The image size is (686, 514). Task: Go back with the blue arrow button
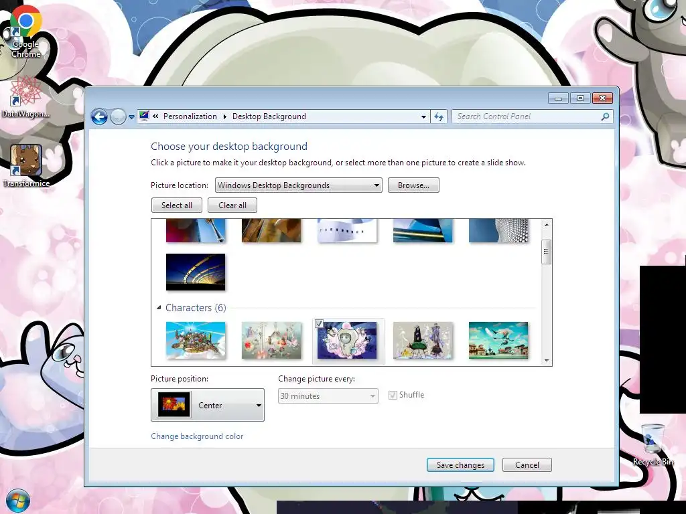[99, 116]
